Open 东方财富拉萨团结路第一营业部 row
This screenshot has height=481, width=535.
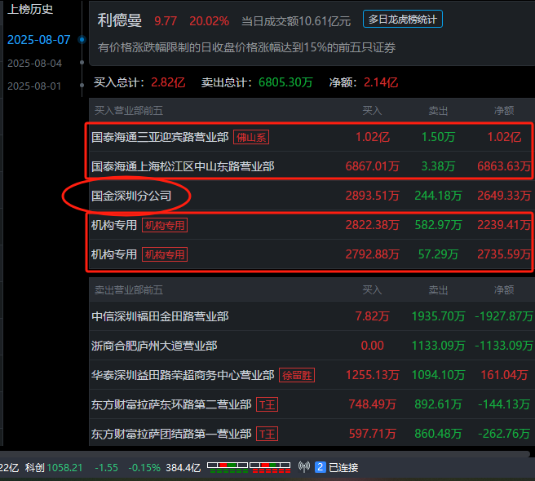click(x=311, y=434)
